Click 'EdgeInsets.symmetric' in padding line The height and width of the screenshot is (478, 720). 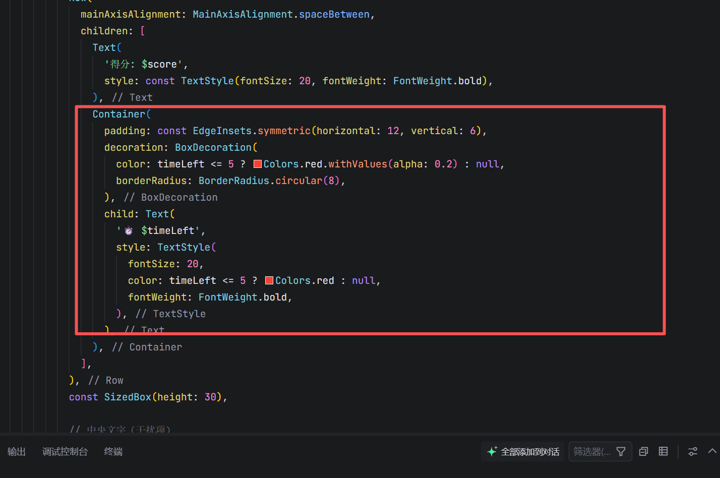(252, 131)
